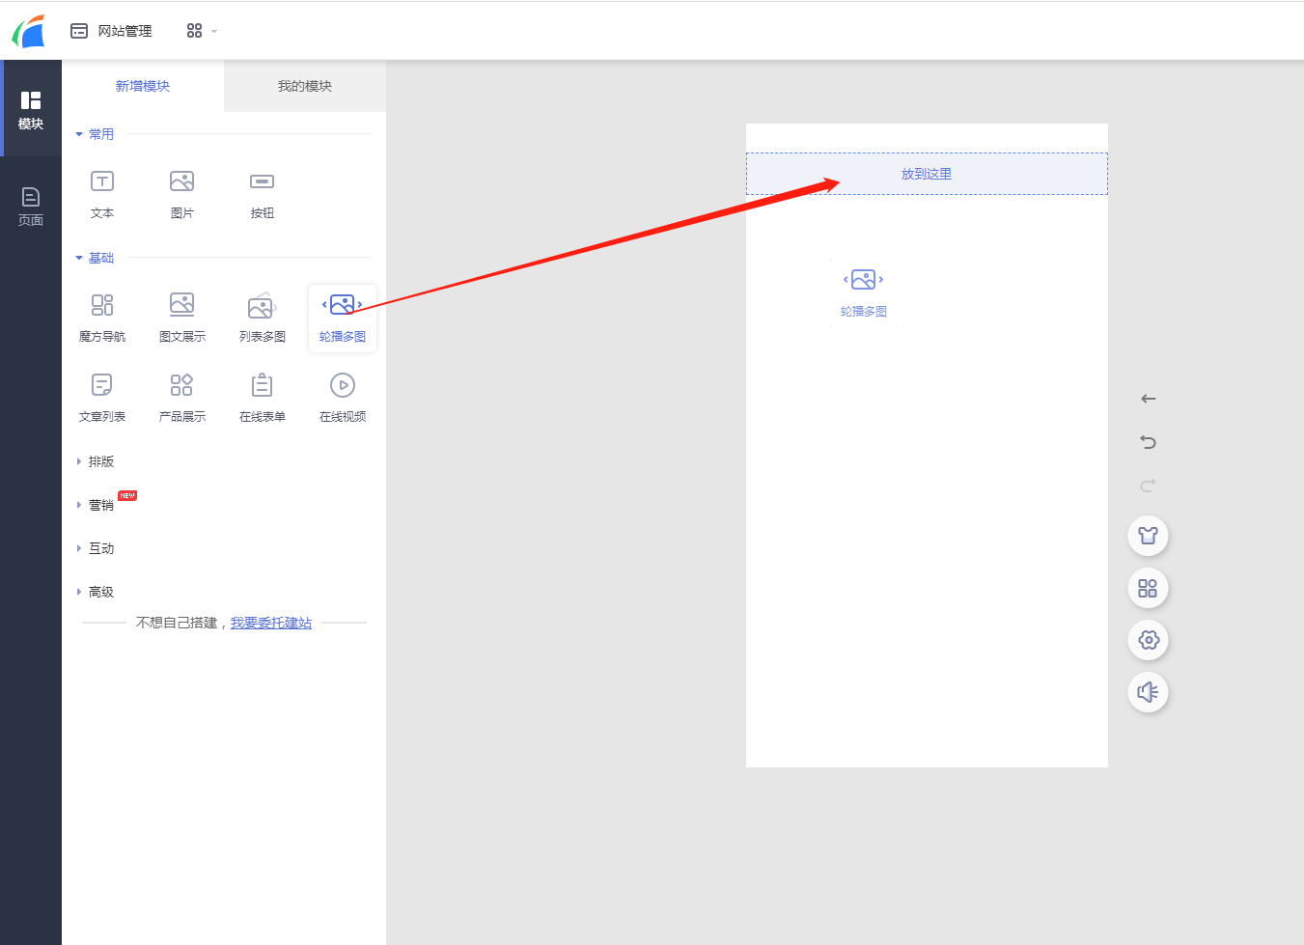
Task: Click the speaker announcement round button
Action: 1149,692
